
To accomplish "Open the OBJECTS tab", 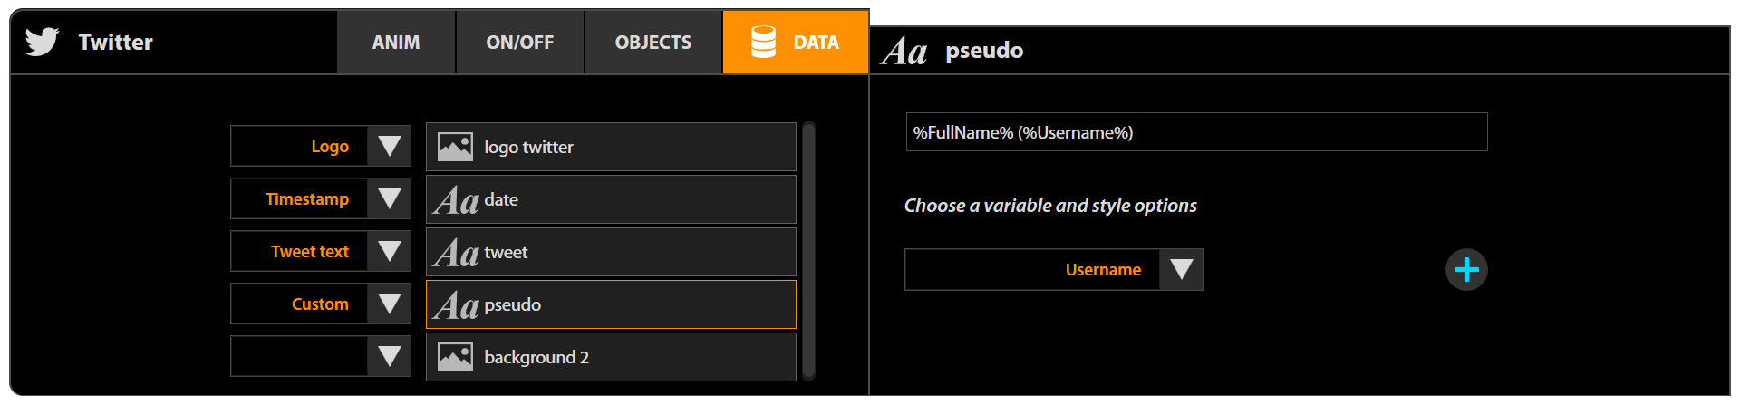I will [652, 43].
